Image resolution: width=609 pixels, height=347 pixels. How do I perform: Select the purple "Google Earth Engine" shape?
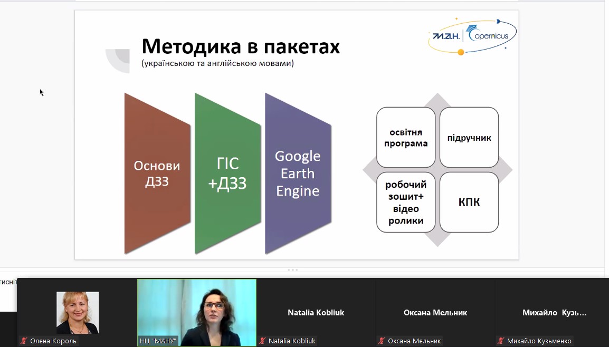(x=298, y=173)
